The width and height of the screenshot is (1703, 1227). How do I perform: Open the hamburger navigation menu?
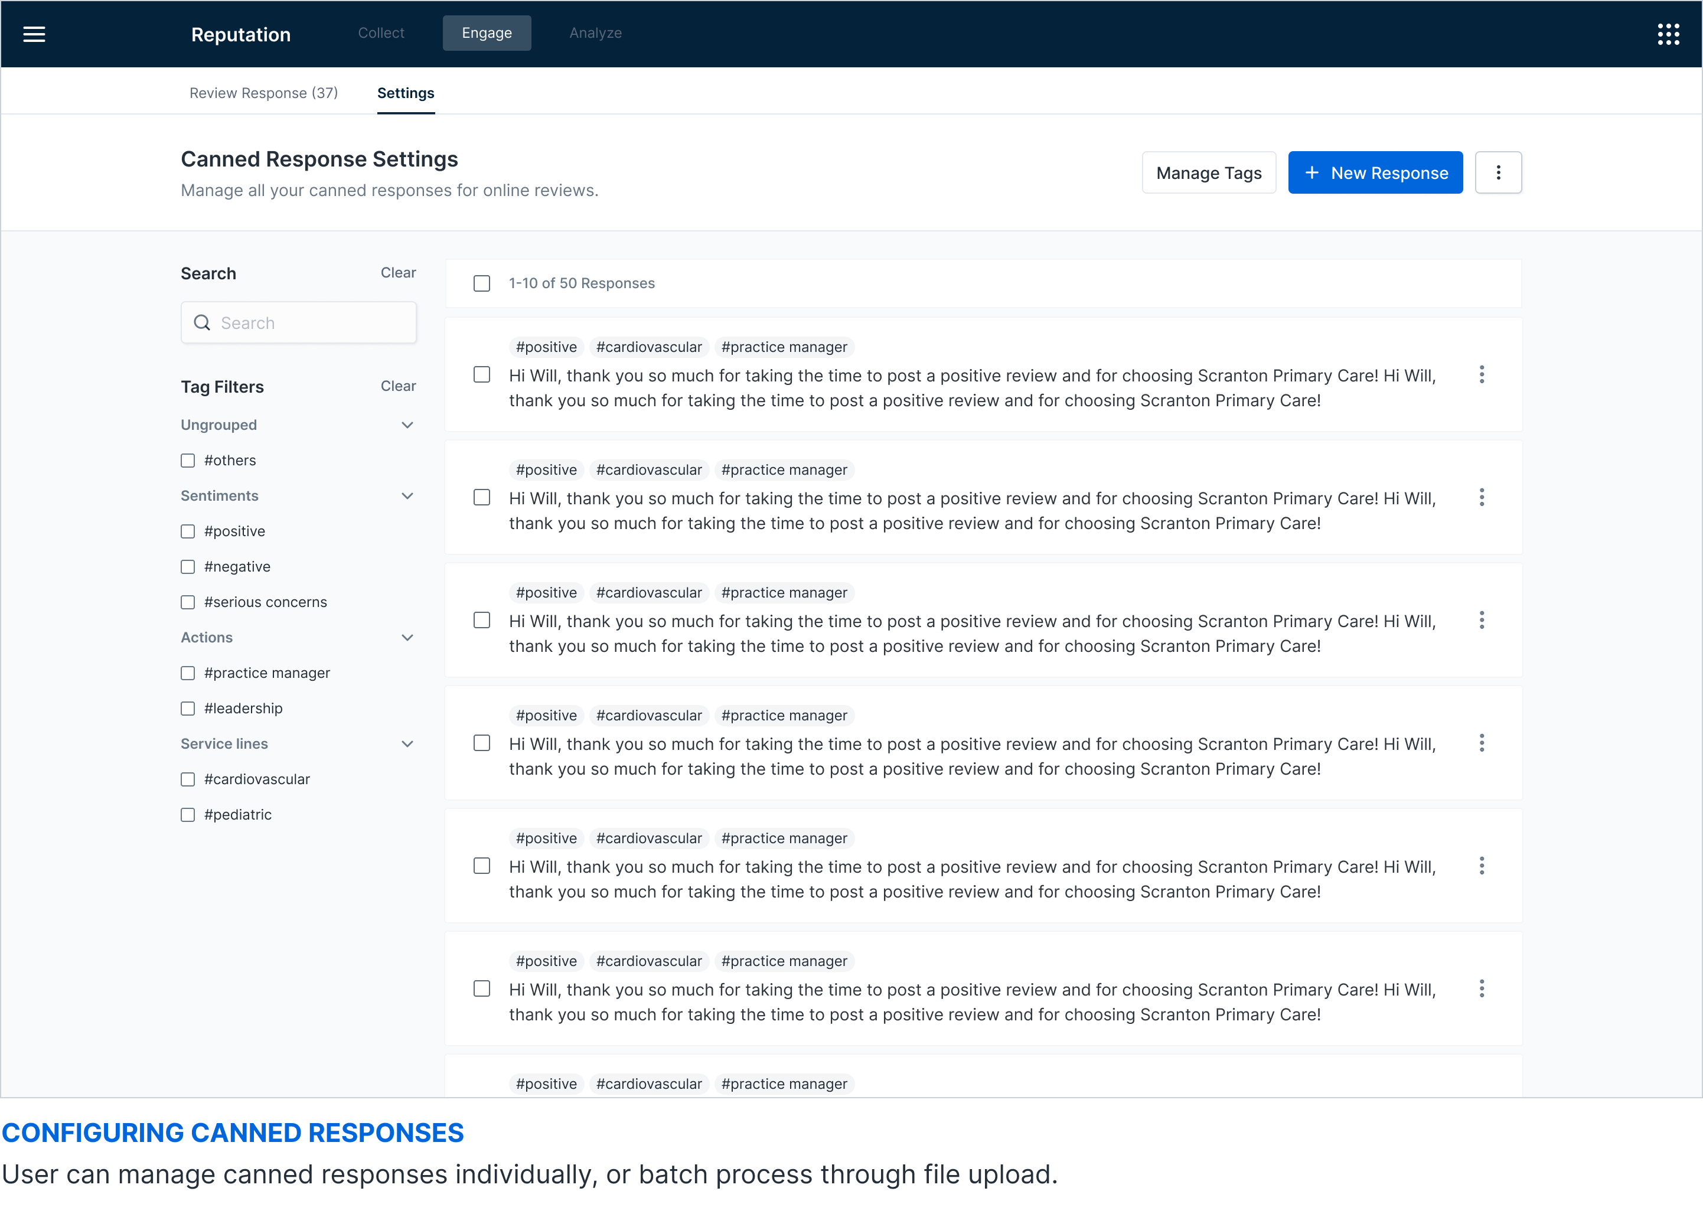point(34,34)
